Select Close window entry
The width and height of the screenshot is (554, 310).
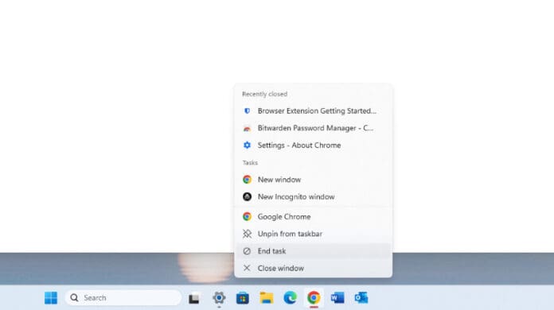(313, 269)
